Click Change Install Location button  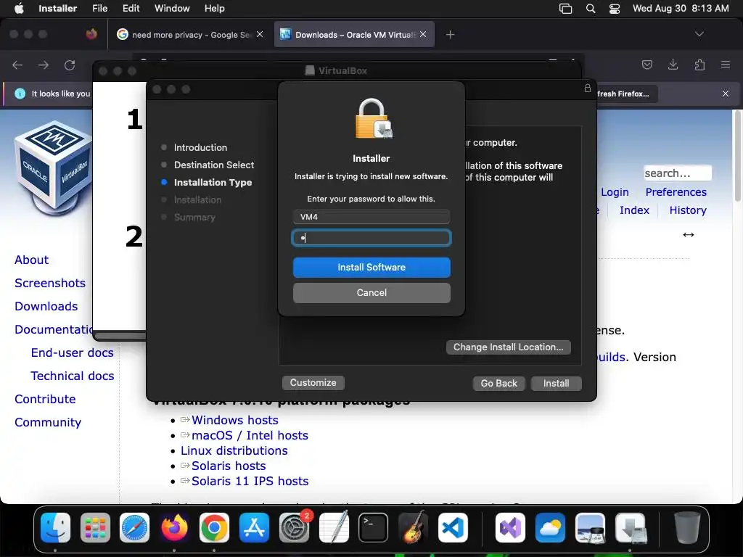[x=508, y=347]
